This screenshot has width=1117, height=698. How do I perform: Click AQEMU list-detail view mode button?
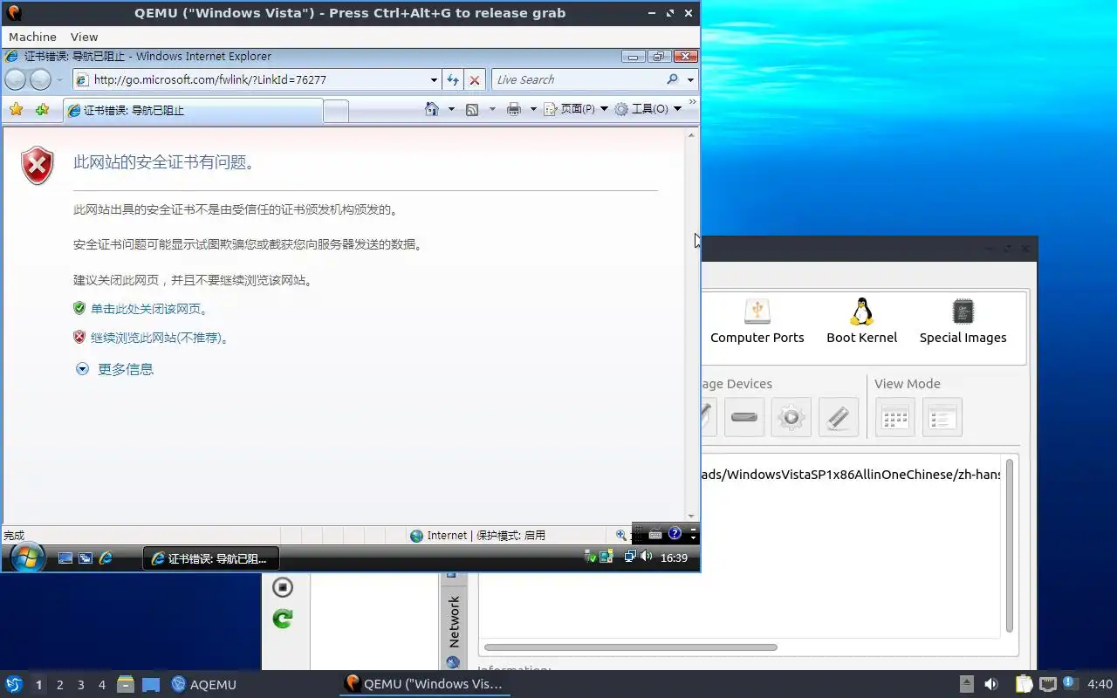click(x=942, y=417)
